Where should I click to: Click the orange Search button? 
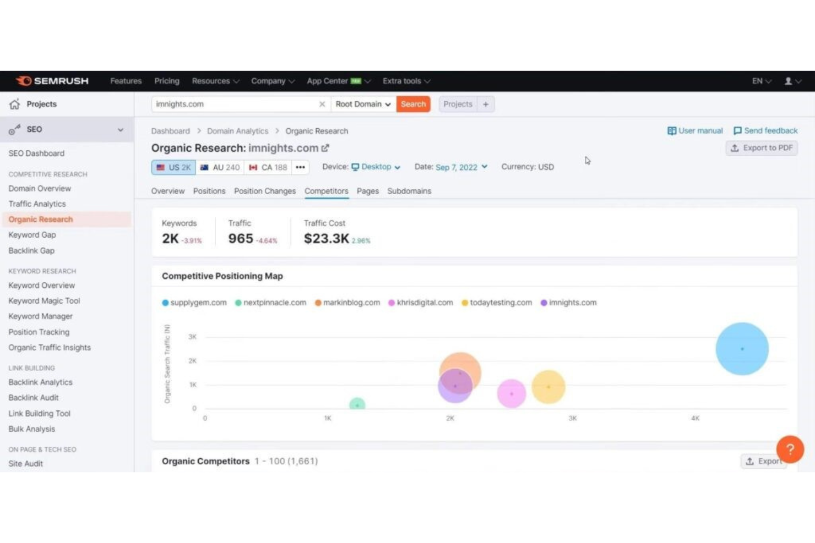pyautogui.click(x=413, y=104)
